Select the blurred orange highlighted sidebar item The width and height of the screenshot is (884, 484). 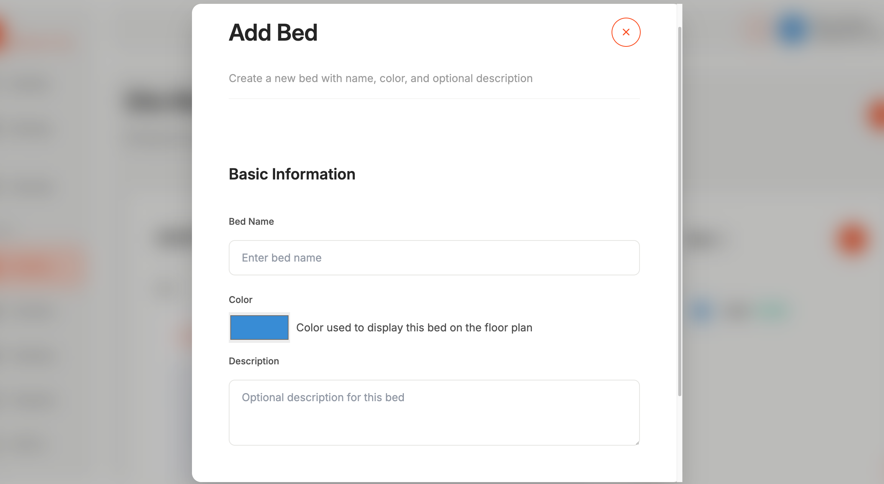(x=42, y=266)
